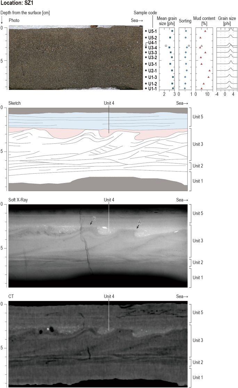Select 'Unit 4' label above CT image
Image resolution: width=238 pixels, height=388 pixels.
point(109,296)
